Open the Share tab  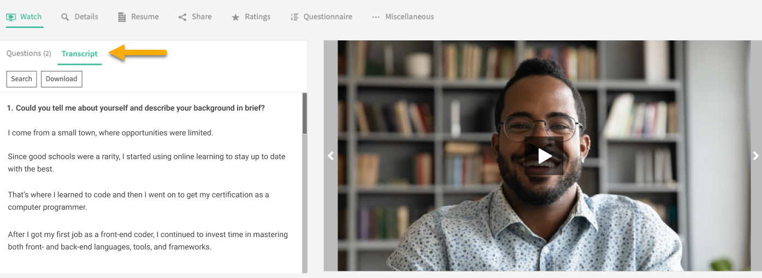[195, 17]
